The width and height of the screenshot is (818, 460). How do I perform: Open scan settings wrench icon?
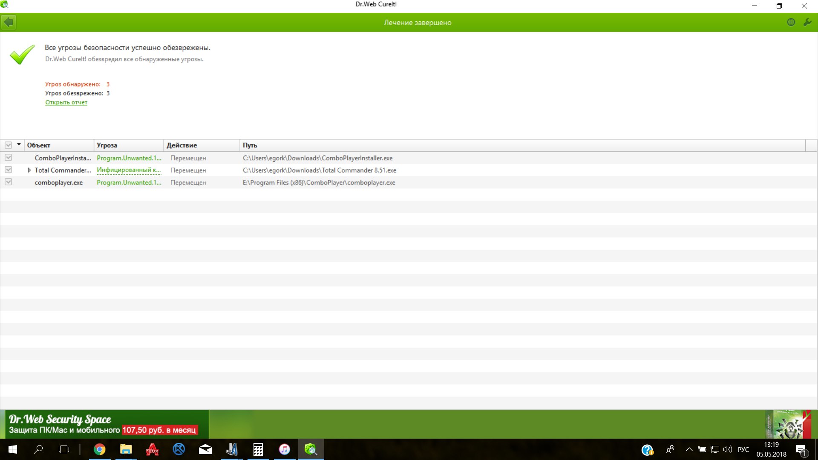tap(807, 22)
